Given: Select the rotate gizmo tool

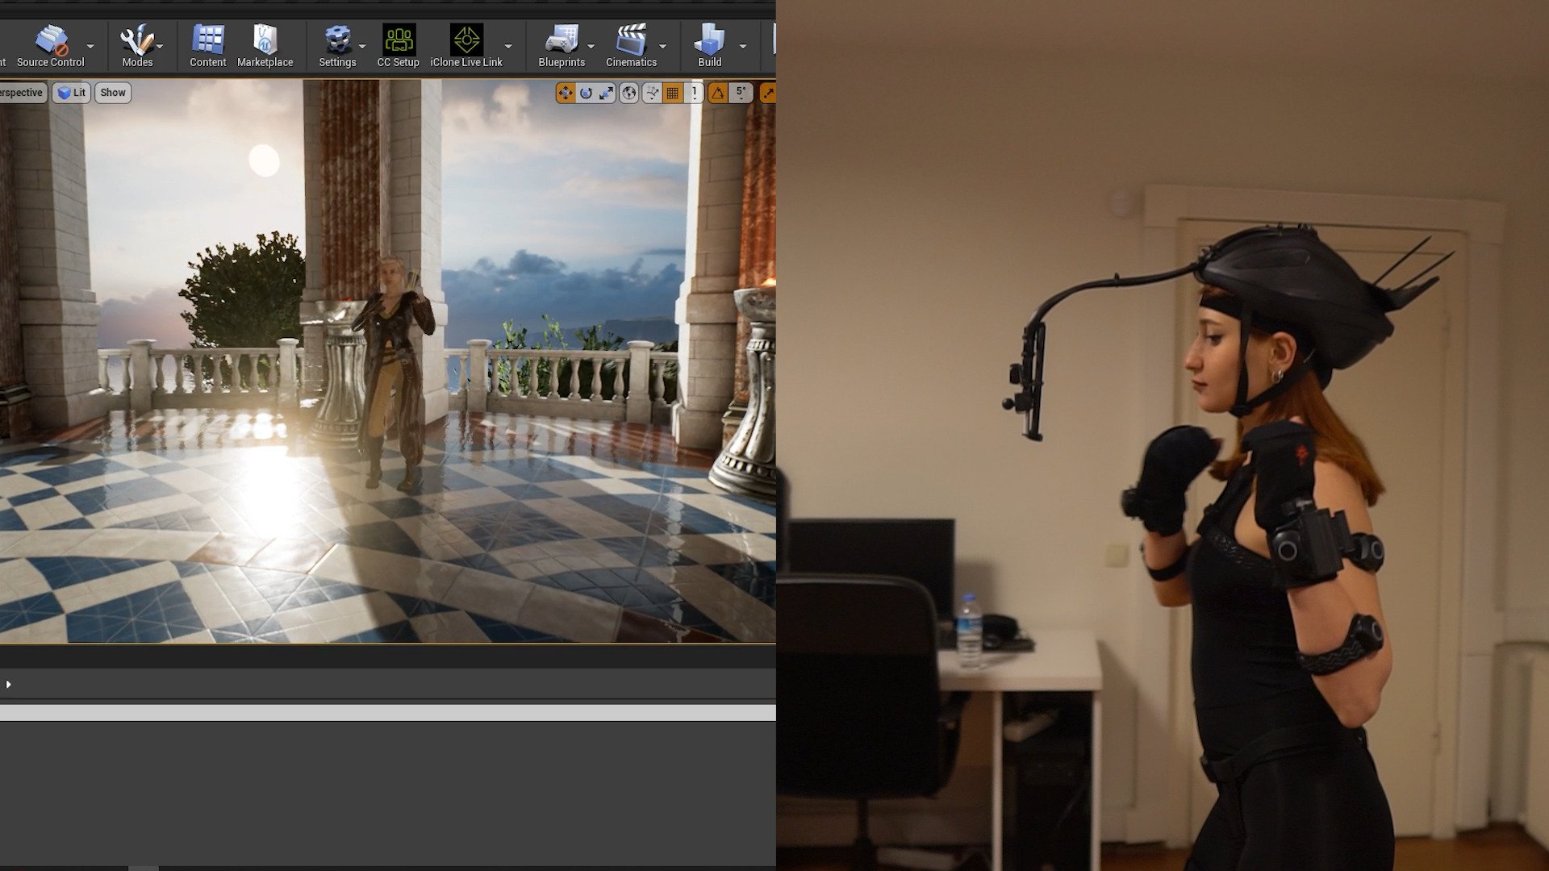Looking at the screenshot, I should (586, 93).
